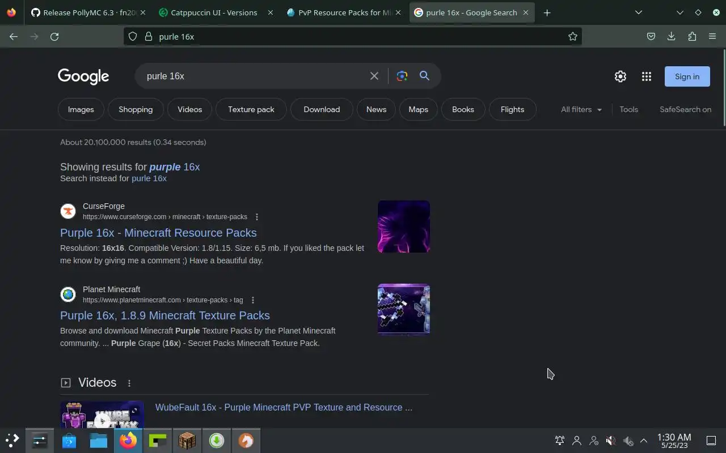Viewport: 726px width, 453px height.
Task: Click the page vertical scrollbar
Action: (x=723, y=88)
